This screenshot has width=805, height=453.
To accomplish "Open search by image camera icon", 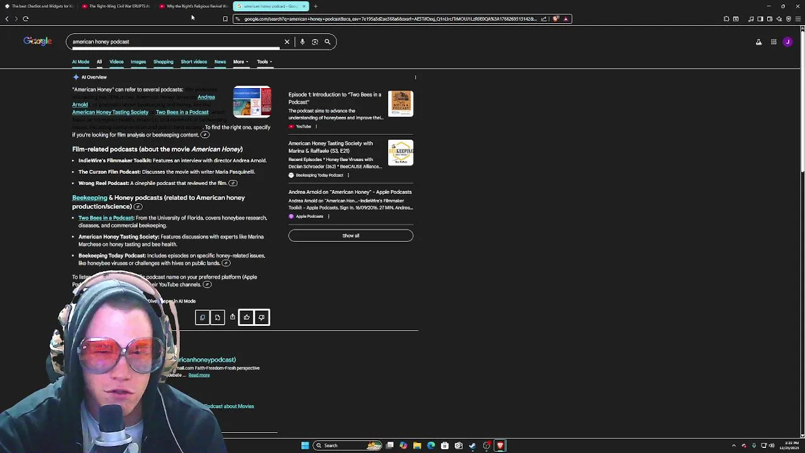I will [314, 42].
